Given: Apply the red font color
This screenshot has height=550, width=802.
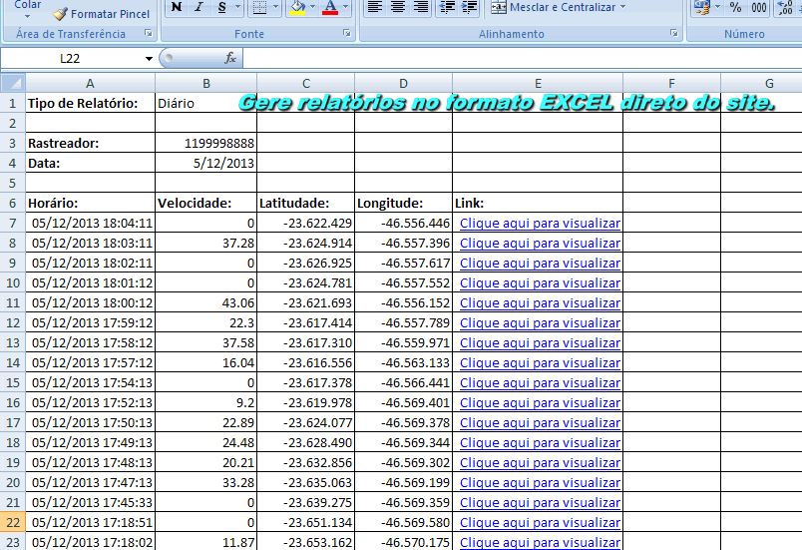Looking at the screenshot, I should pyautogui.click(x=330, y=7).
